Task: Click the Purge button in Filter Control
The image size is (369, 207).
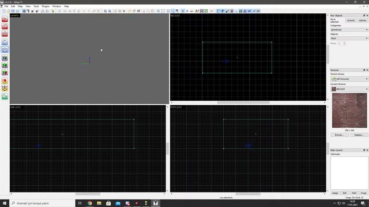Action: point(364,193)
